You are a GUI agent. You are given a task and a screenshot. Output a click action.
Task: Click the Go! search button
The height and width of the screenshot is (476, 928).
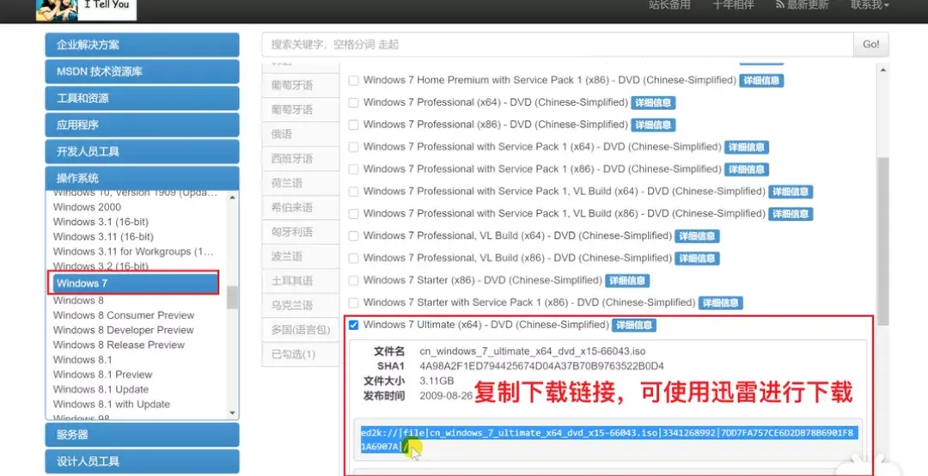870,45
